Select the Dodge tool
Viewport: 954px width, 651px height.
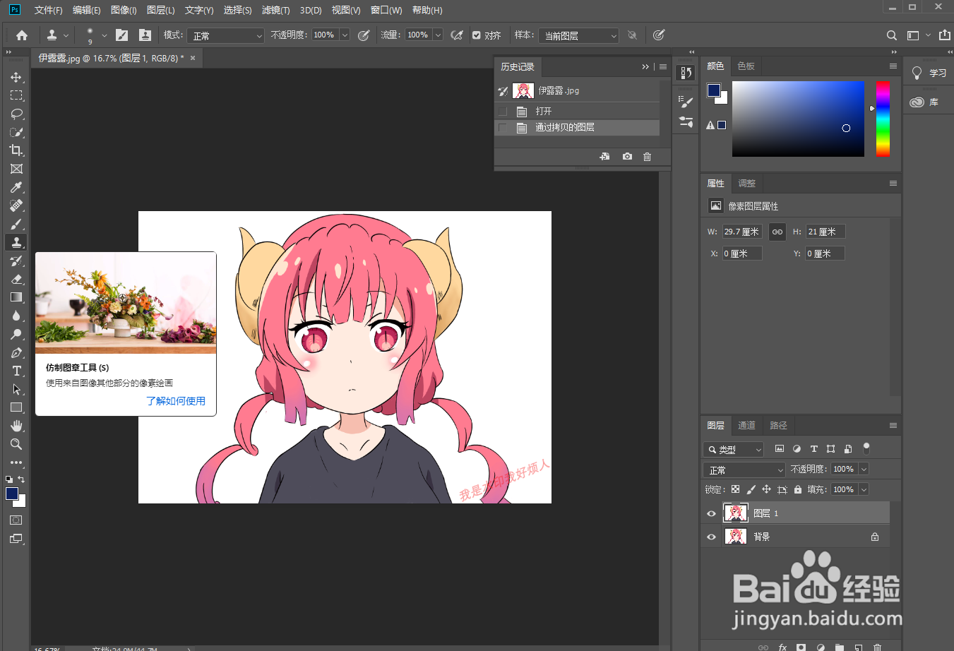(x=16, y=334)
